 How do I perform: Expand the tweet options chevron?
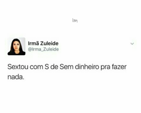(x=132, y=44)
